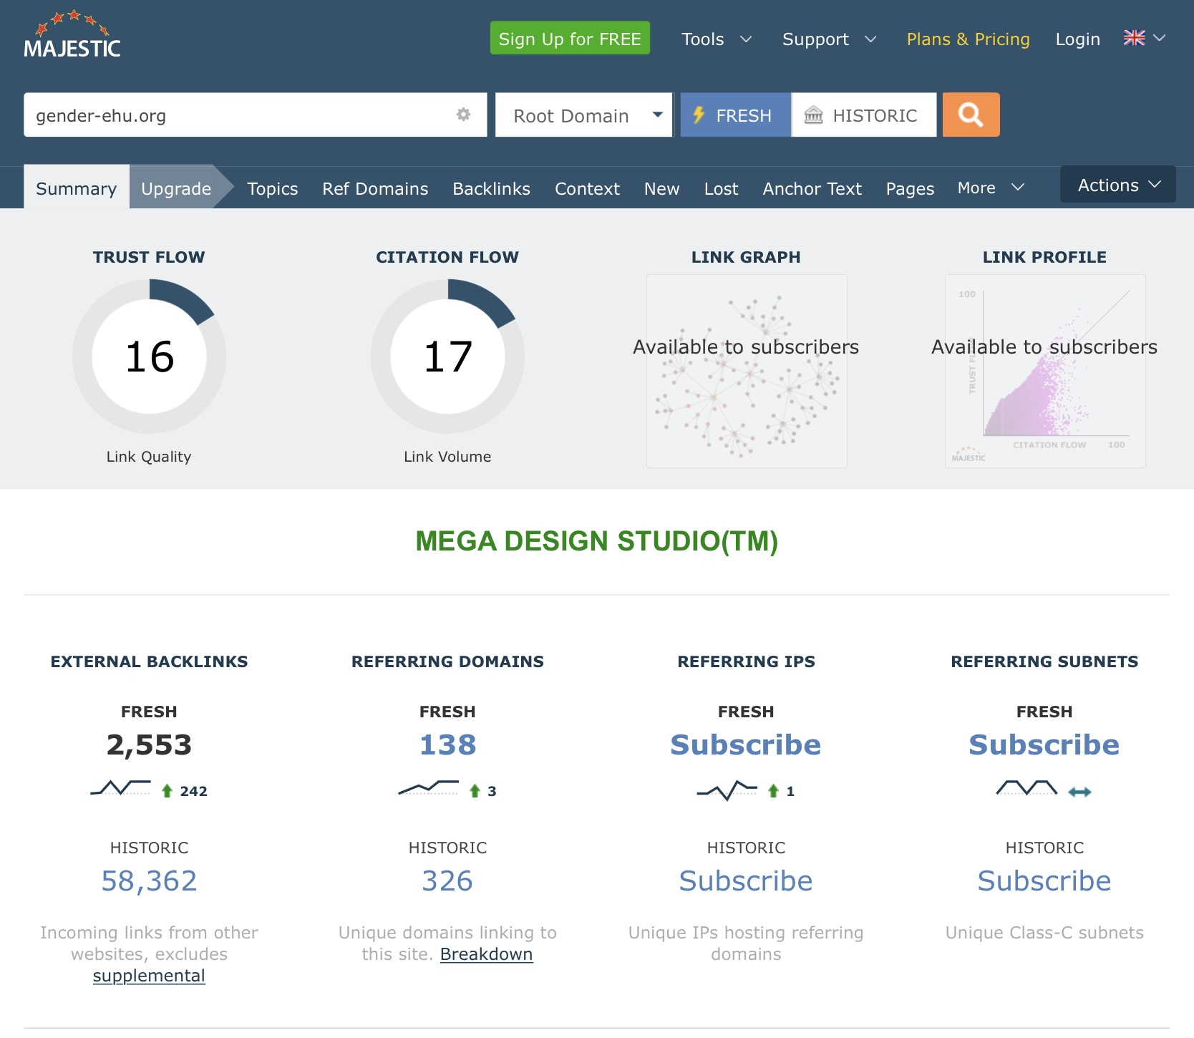Click the EXTERNAL BACKLINKS heading

(149, 661)
